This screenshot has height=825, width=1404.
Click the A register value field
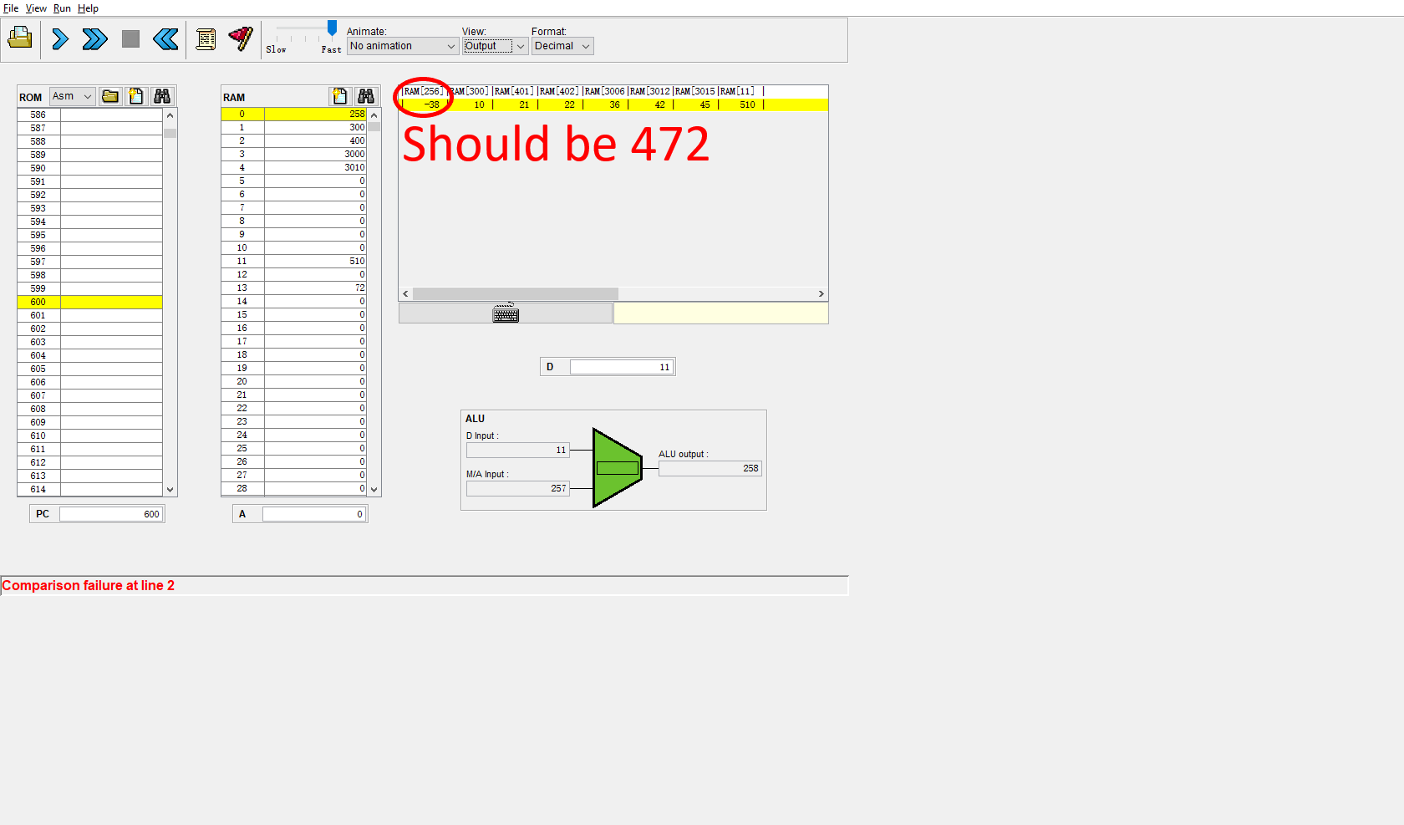[314, 514]
